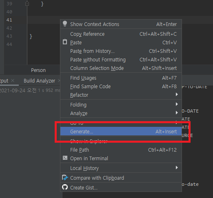
Task: Enable Column Selection Mode
Action: pyautogui.click(x=121, y=68)
